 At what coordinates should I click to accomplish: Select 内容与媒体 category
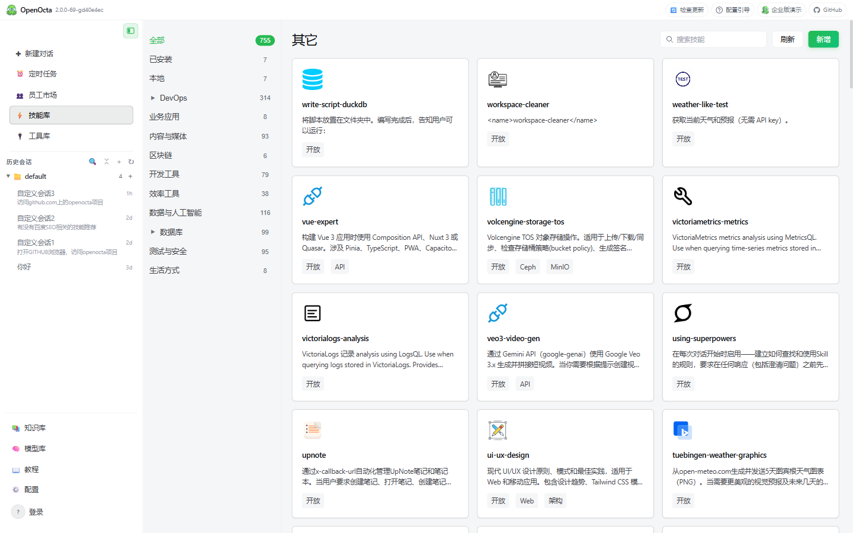click(x=211, y=136)
